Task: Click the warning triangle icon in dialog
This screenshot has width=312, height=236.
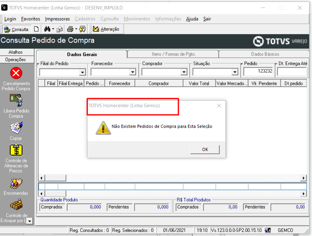Action: click(x=103, y=128)
